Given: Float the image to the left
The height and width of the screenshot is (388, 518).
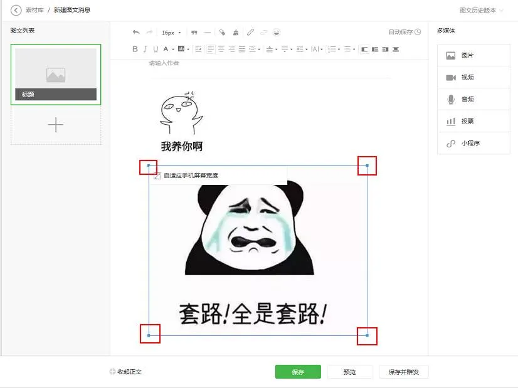Looking at the screenshot, I should [x=375, y=49].
